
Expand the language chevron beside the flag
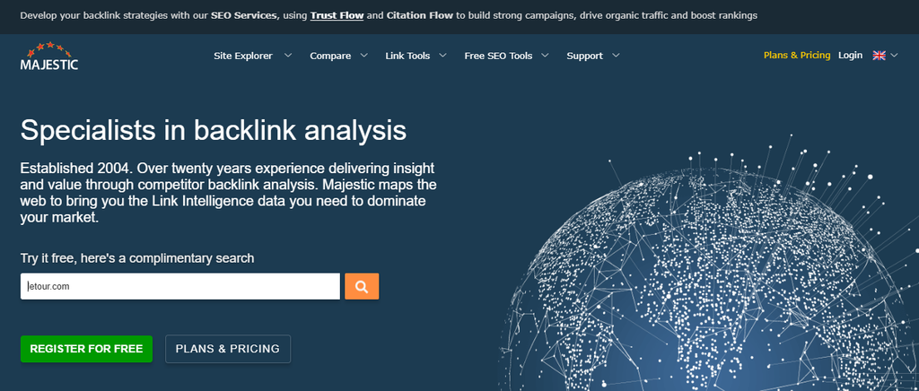point(894,55)
